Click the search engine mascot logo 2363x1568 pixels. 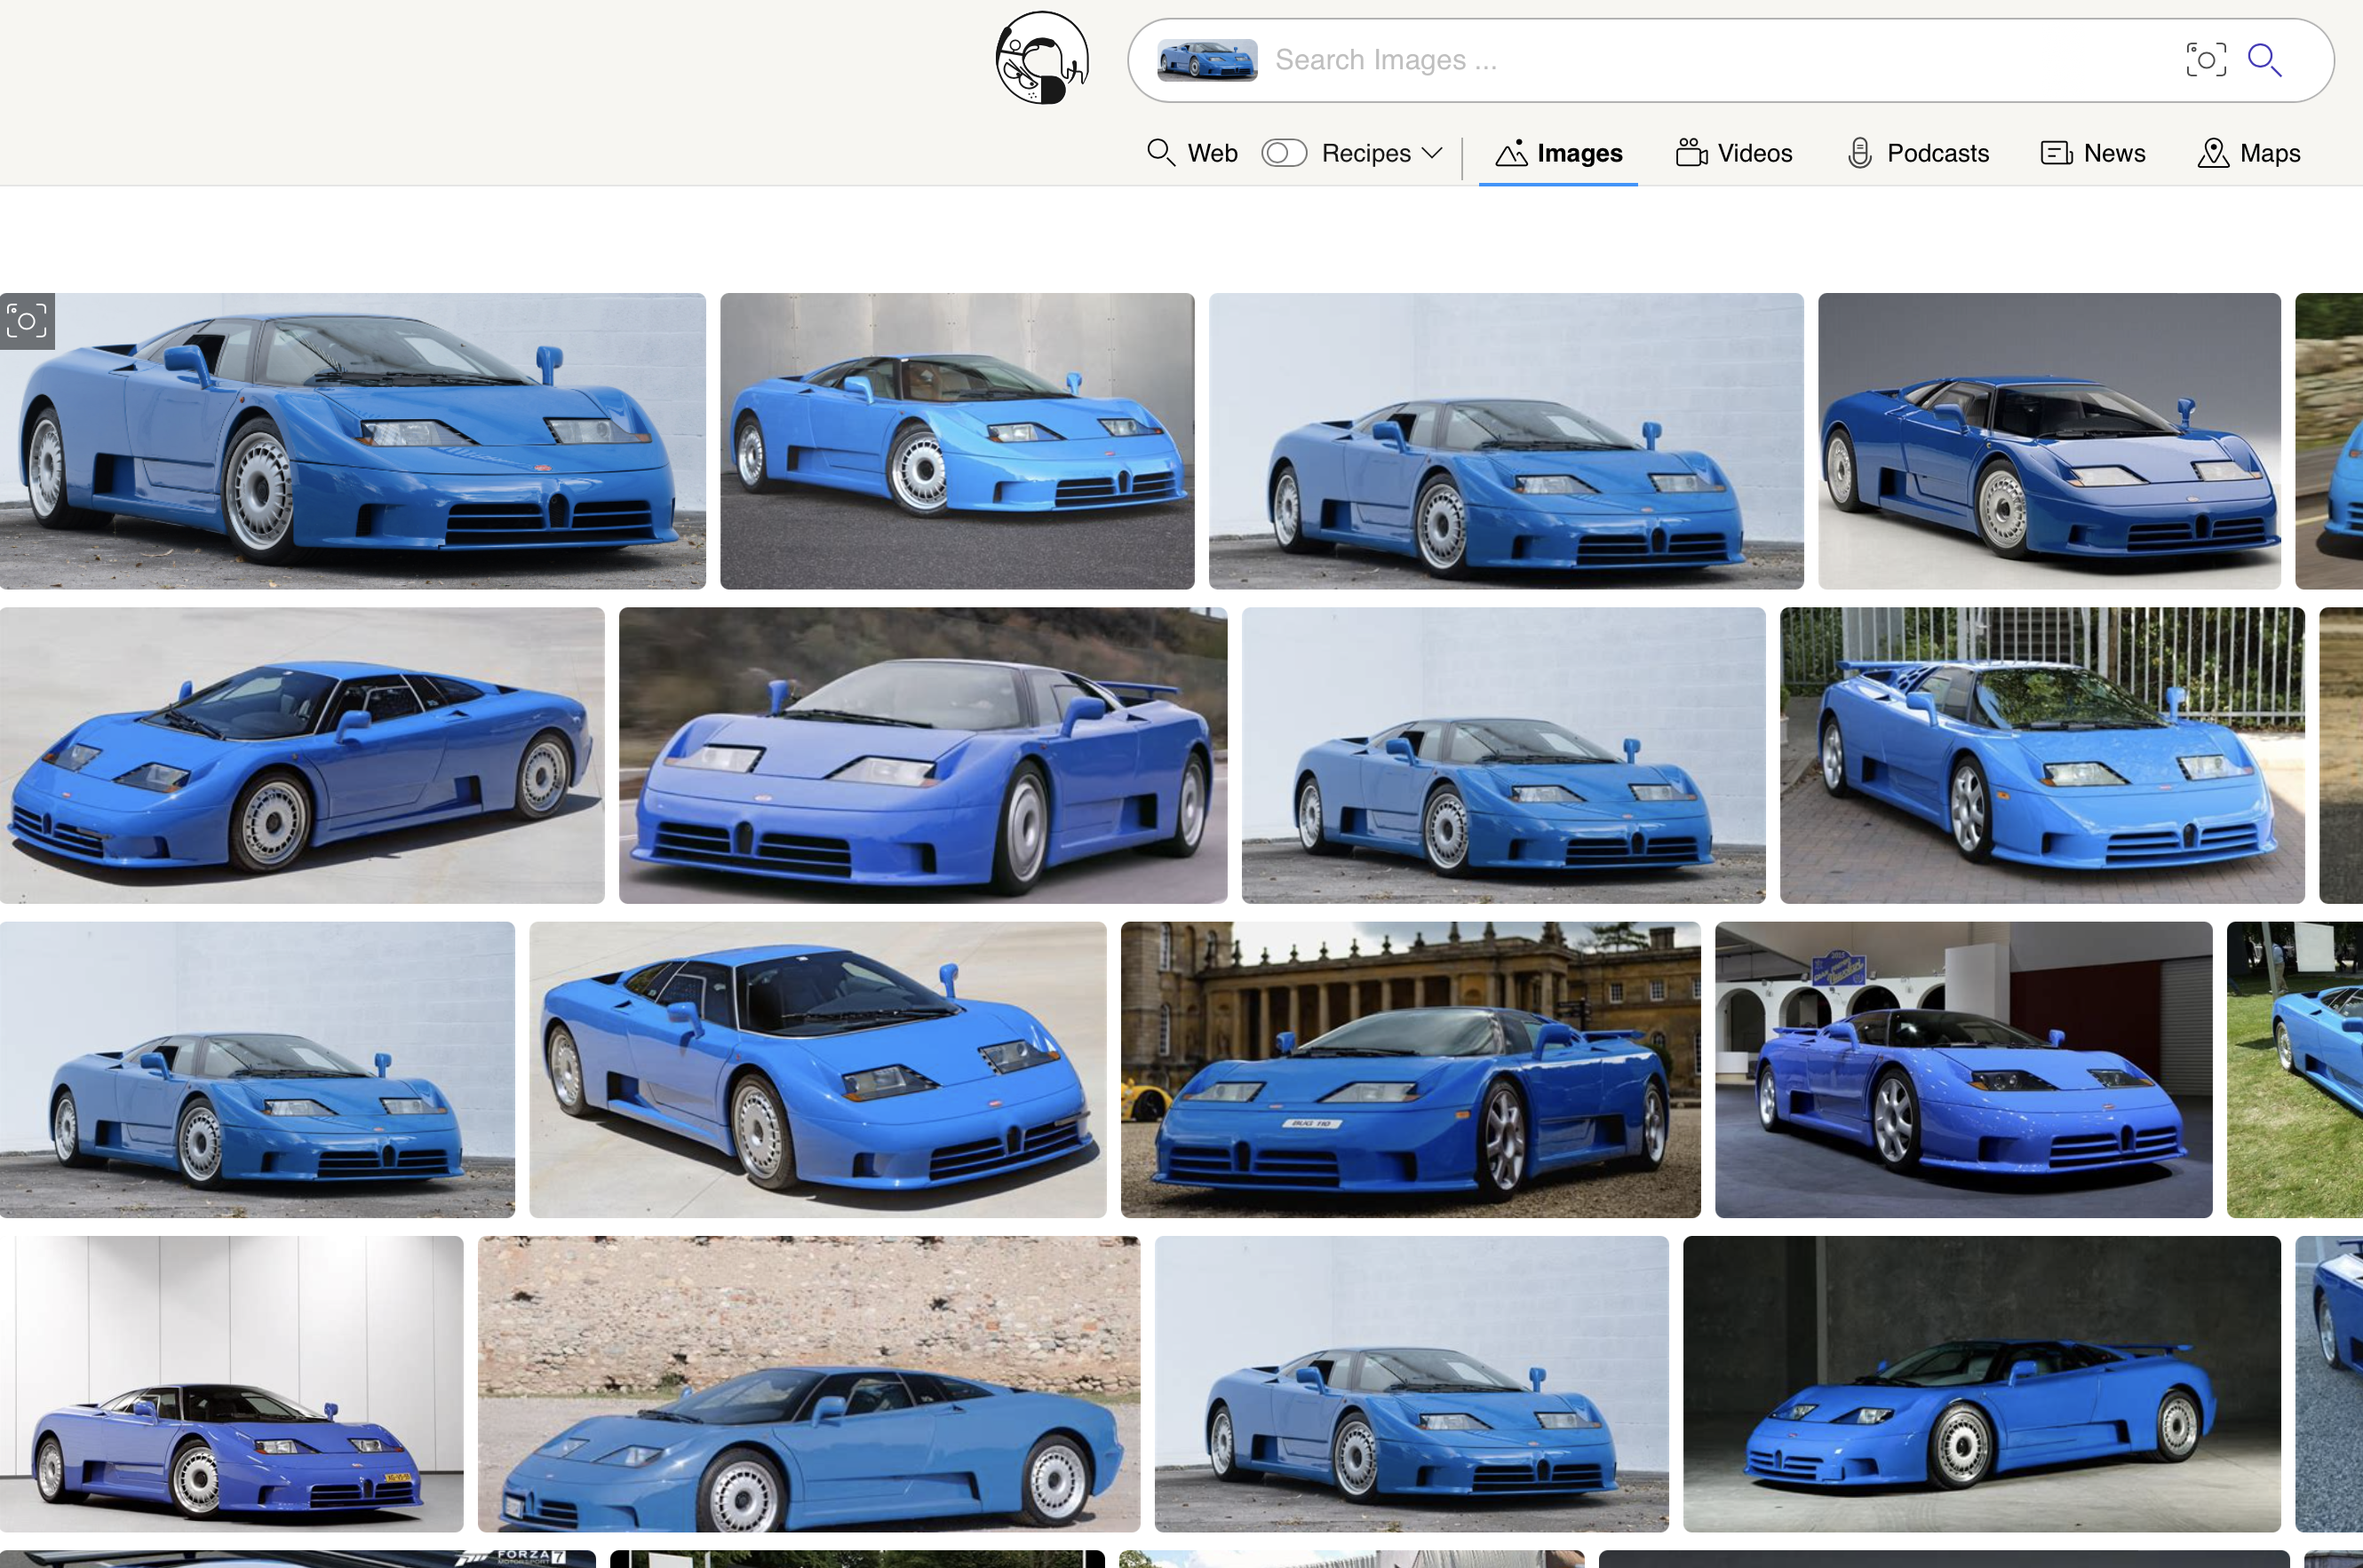point(1041,58)
